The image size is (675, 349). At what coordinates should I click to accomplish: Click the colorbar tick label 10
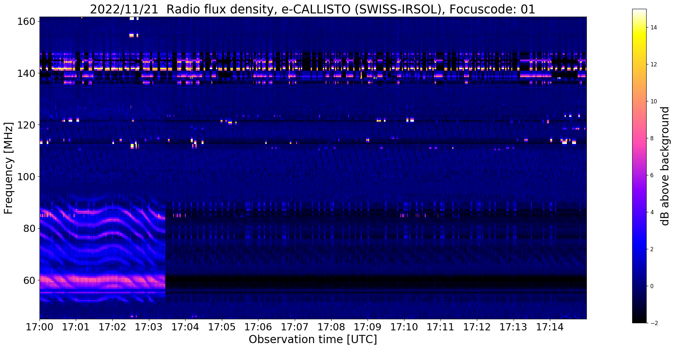(x=654, y=101)
